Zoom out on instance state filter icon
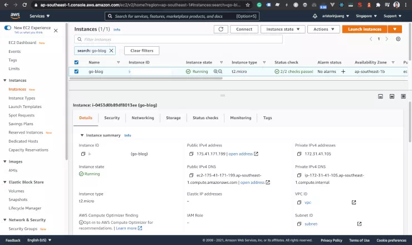 point(220,71)
